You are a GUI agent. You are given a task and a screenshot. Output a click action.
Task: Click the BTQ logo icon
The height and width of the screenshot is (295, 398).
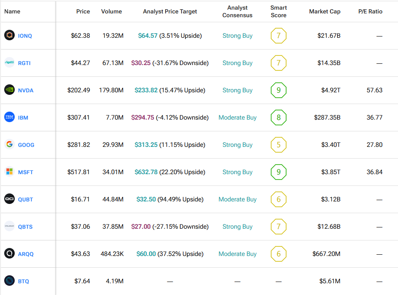pos(9,281)
